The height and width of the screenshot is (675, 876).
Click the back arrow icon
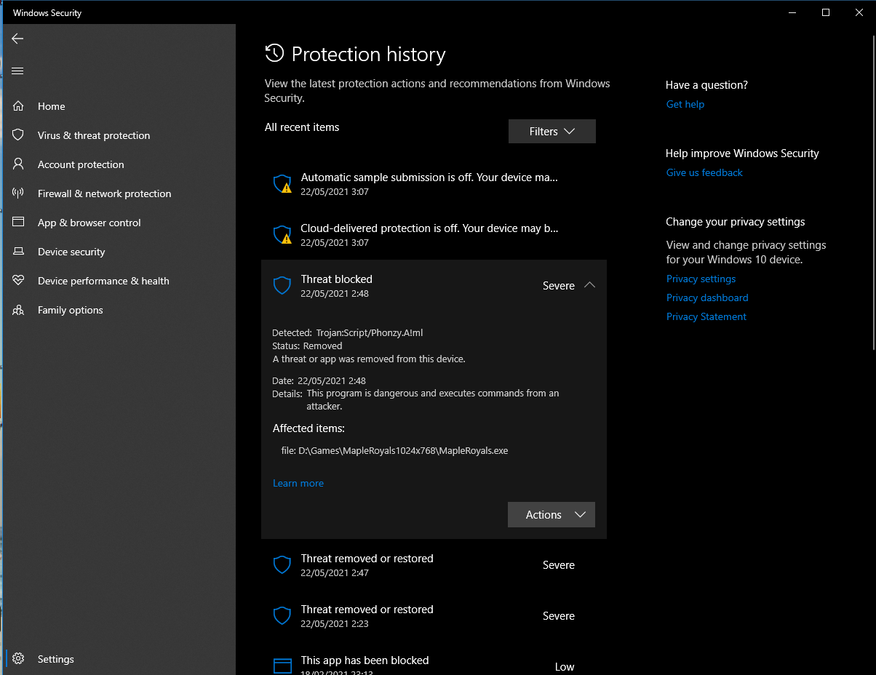(18, 39)
